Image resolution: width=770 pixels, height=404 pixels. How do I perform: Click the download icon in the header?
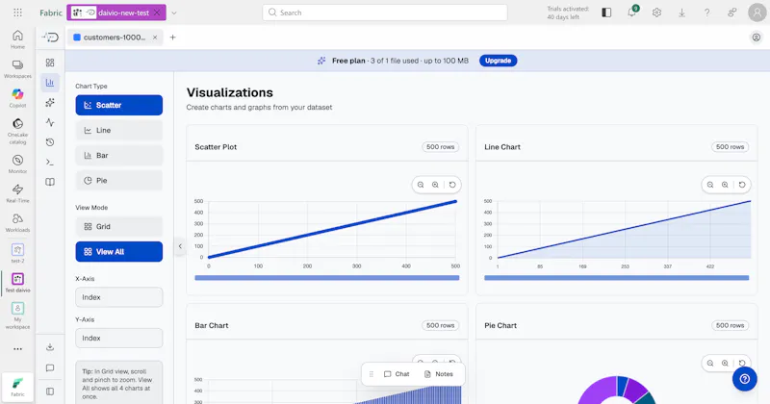[x=681, y=13]
